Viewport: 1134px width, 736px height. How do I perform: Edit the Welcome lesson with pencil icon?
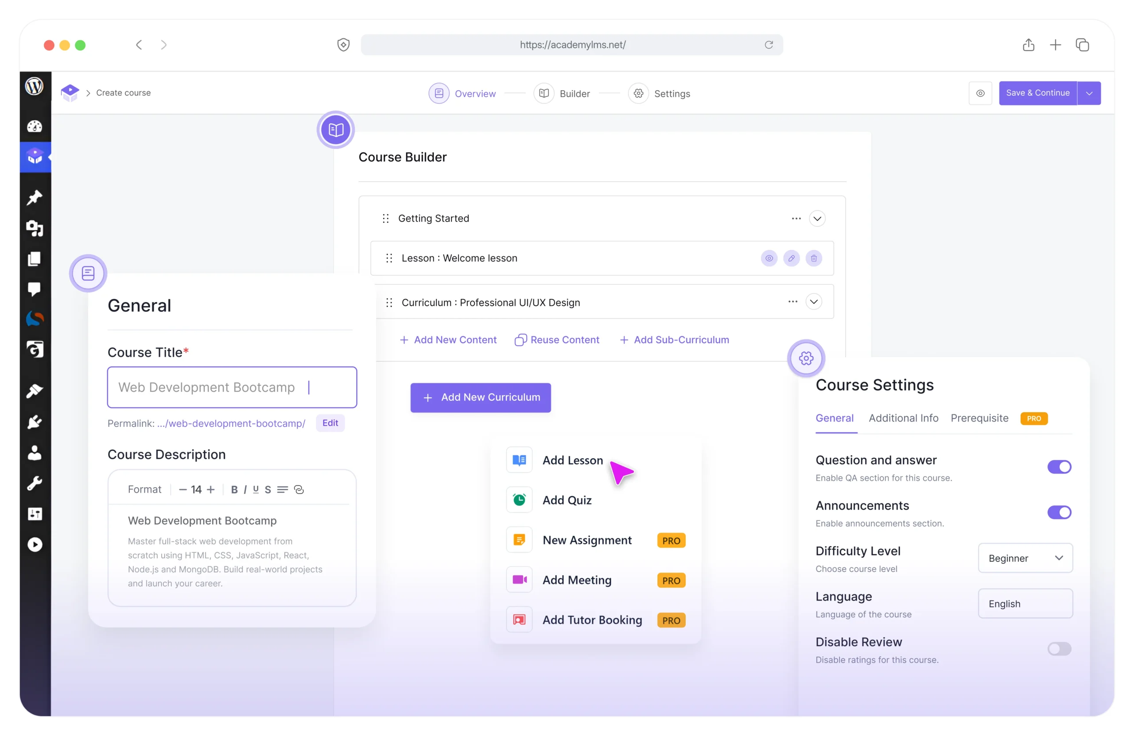click(792, 258)
